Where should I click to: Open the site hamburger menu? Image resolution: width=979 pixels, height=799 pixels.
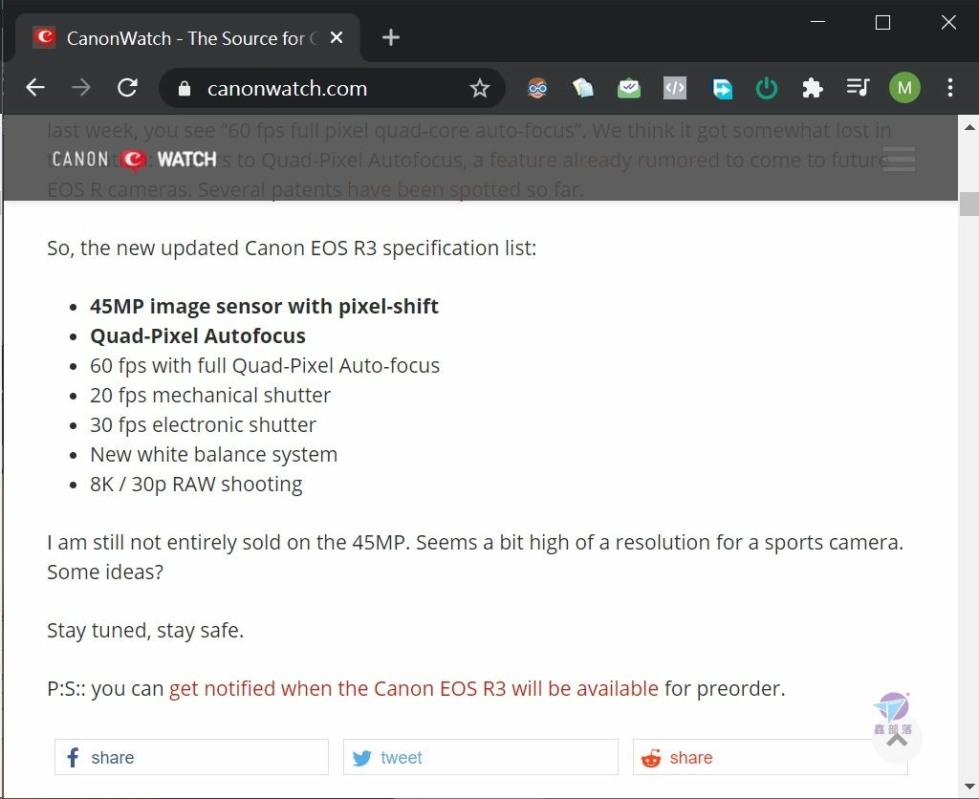tap(899, 160)
